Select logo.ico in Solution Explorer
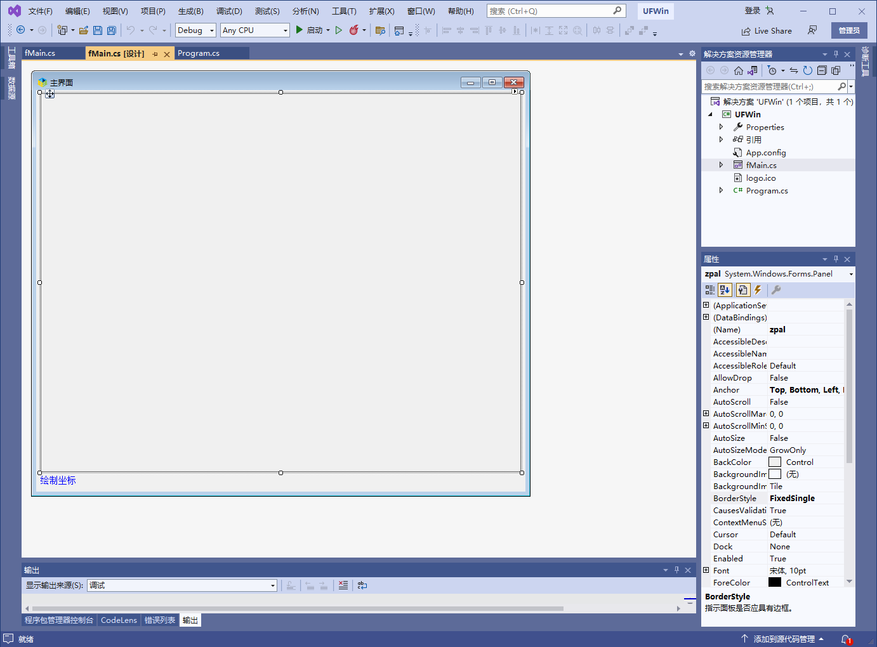Viewport: 877px width, 647px height. [x=761, y=178]
